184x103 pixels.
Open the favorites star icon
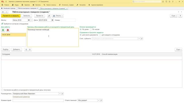pos(169,1)
